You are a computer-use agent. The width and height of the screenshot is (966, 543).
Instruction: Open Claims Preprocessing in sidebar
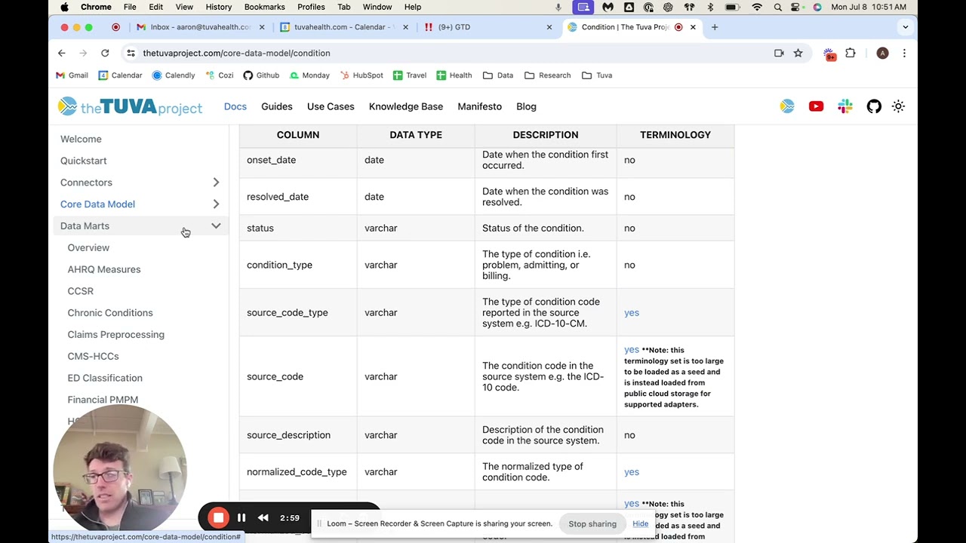[116, 335]
